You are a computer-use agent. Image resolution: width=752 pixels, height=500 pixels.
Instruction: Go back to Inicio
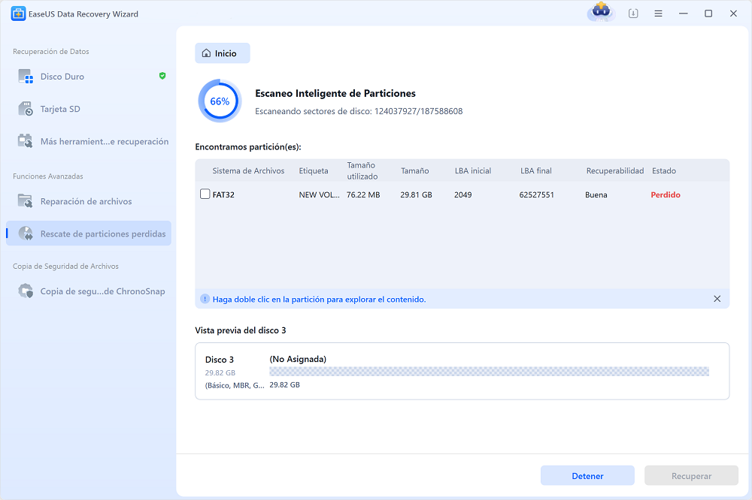click(222, 53)
